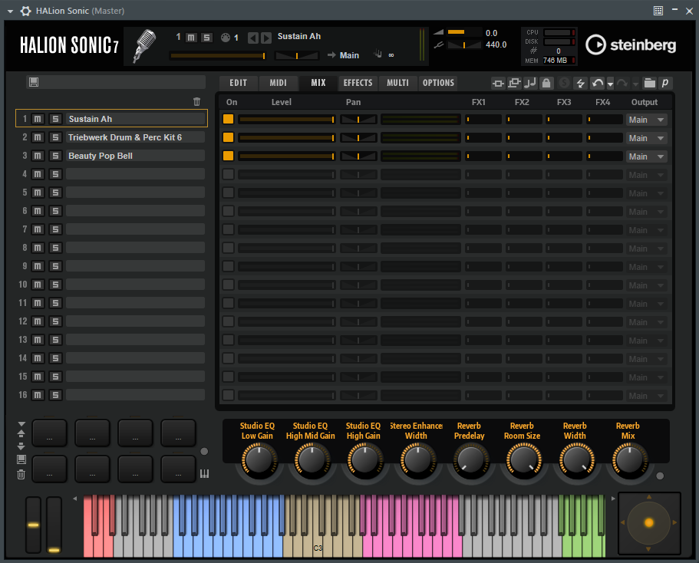Switch to the EFFECTS tab
Viewport: 699px width, 563px height.
click(x=358, y=83)
